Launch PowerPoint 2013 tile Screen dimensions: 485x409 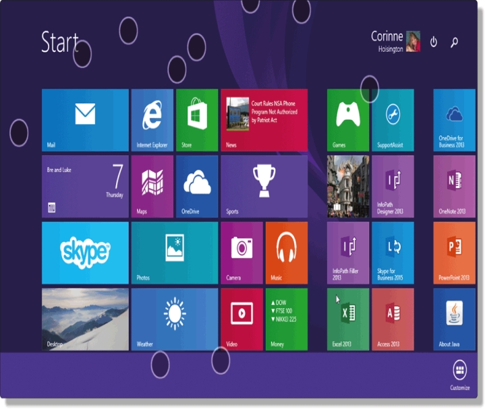tap(455, 253)
